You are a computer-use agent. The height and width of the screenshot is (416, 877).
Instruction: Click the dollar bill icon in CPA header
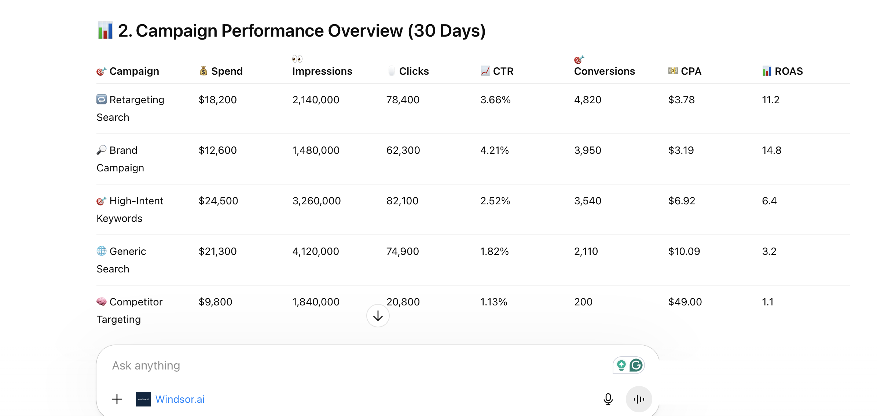point(672,71)
